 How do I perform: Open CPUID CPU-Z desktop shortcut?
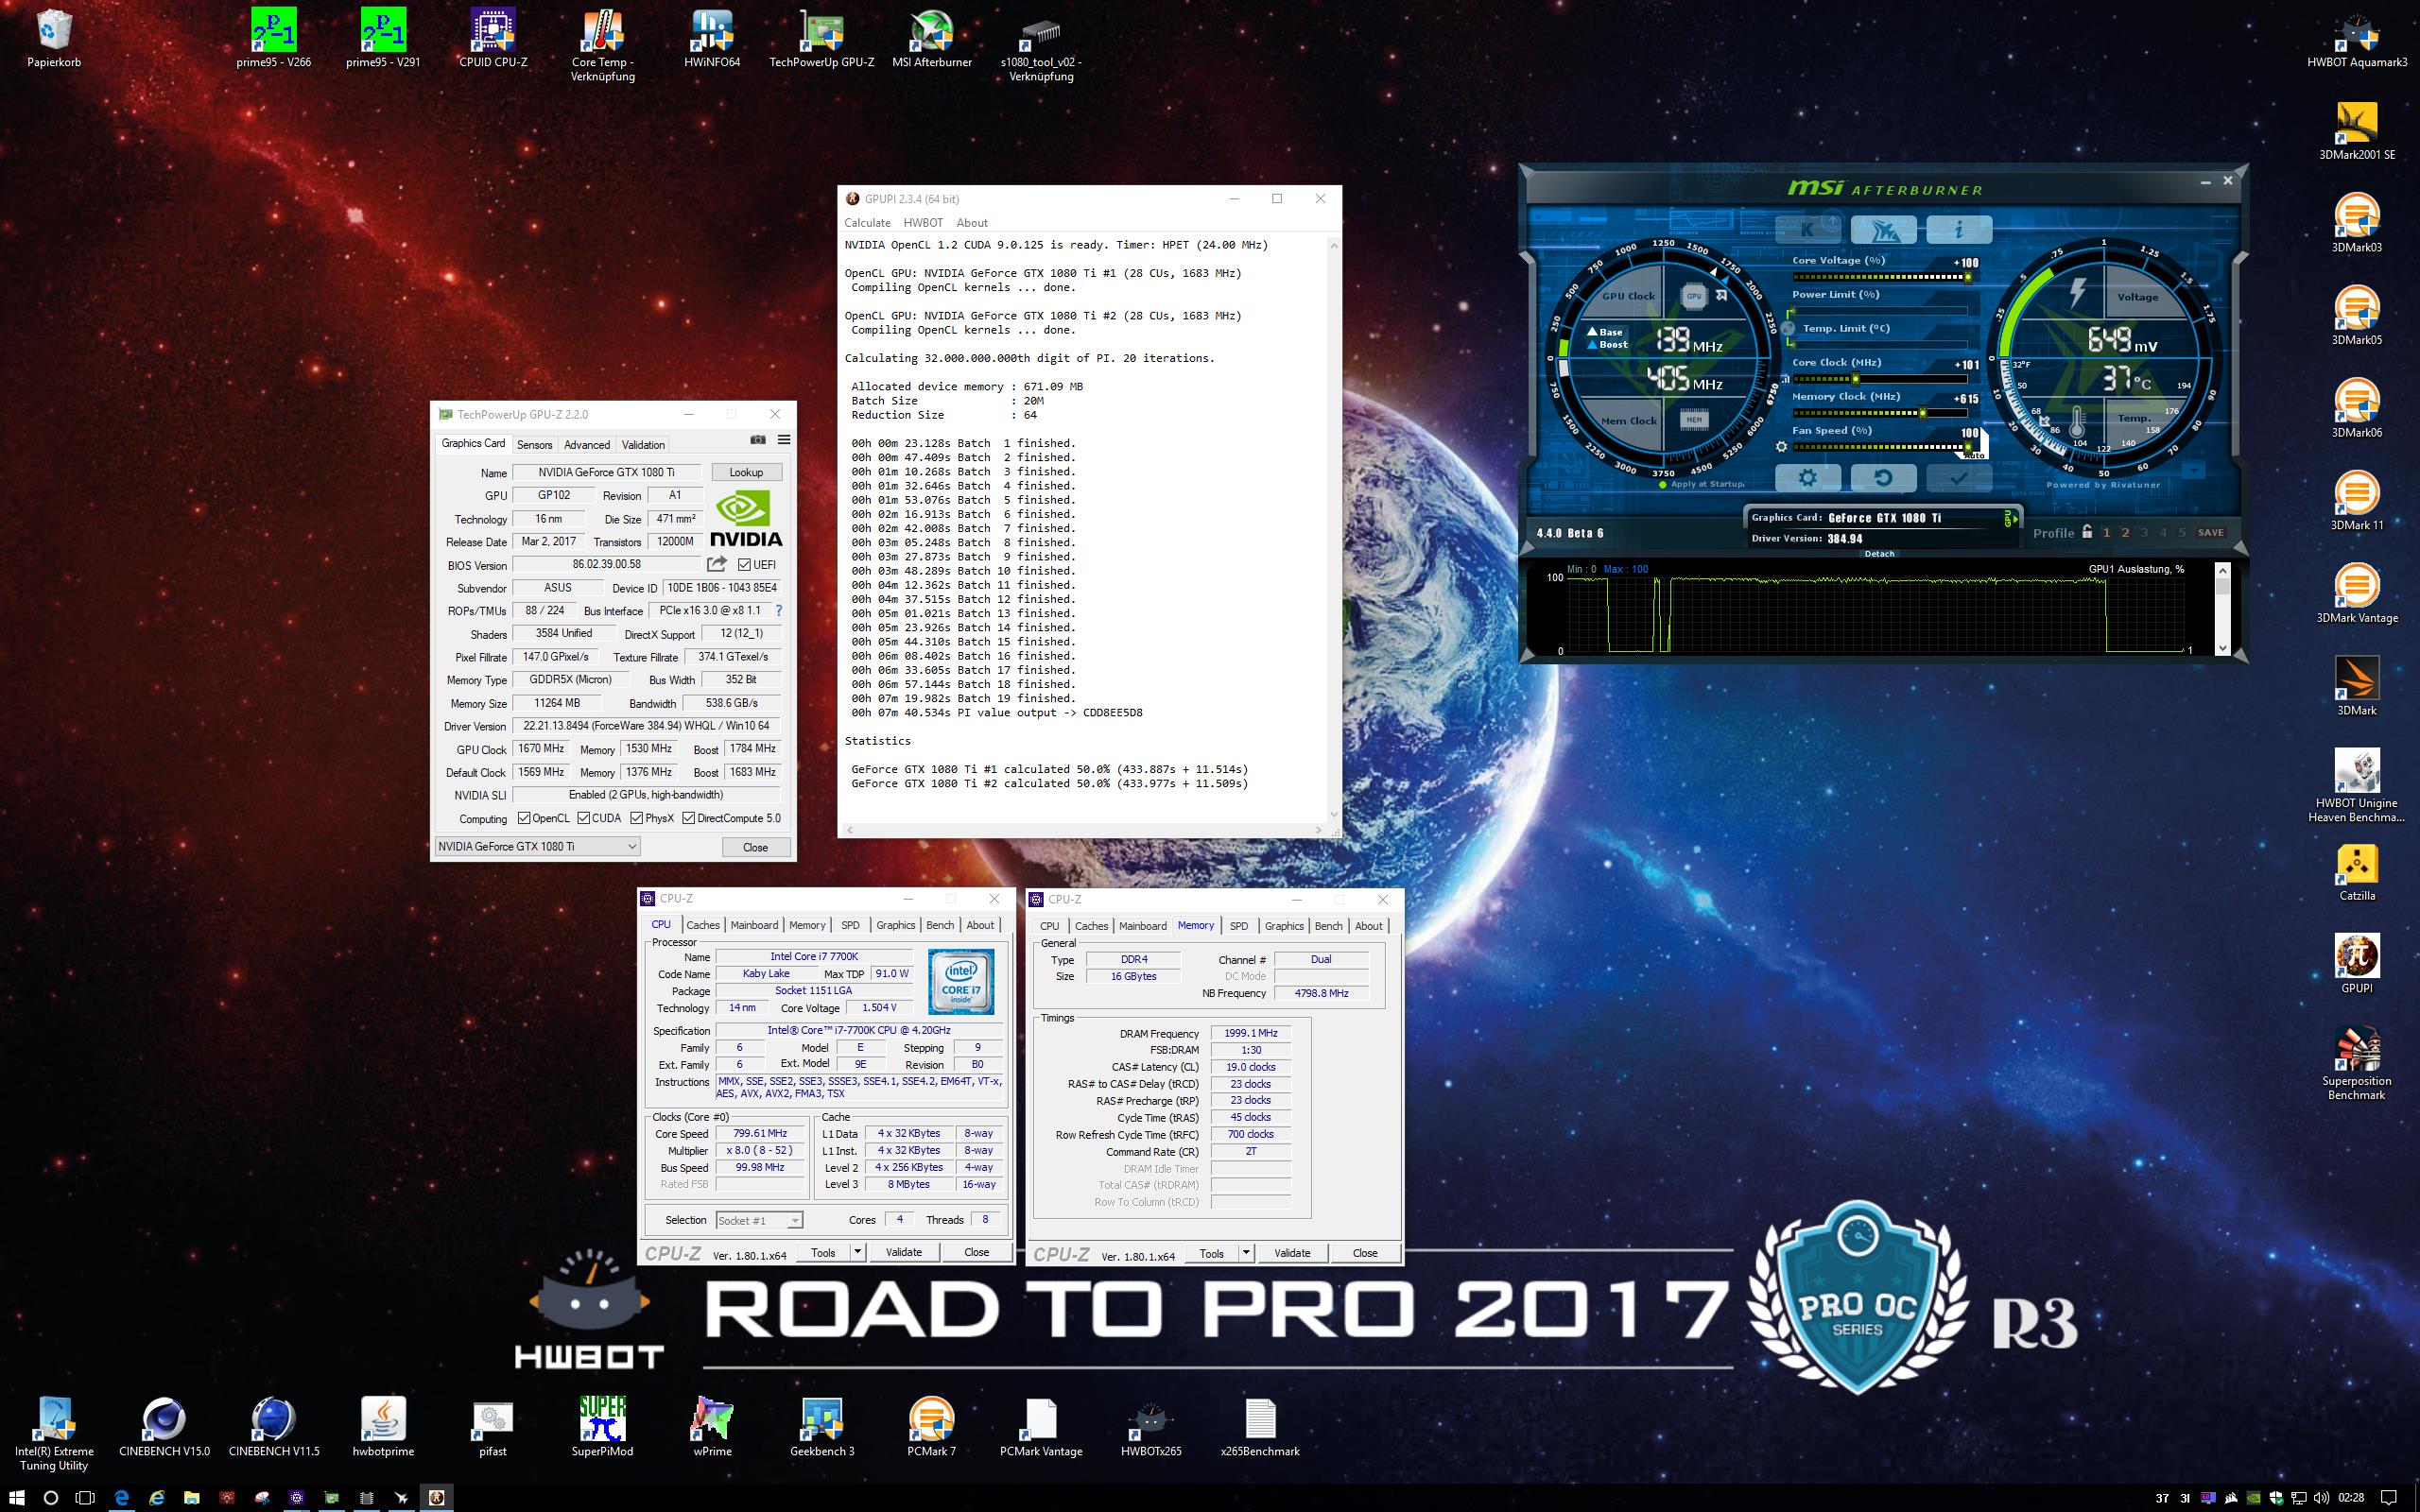[x=493, y=40]
